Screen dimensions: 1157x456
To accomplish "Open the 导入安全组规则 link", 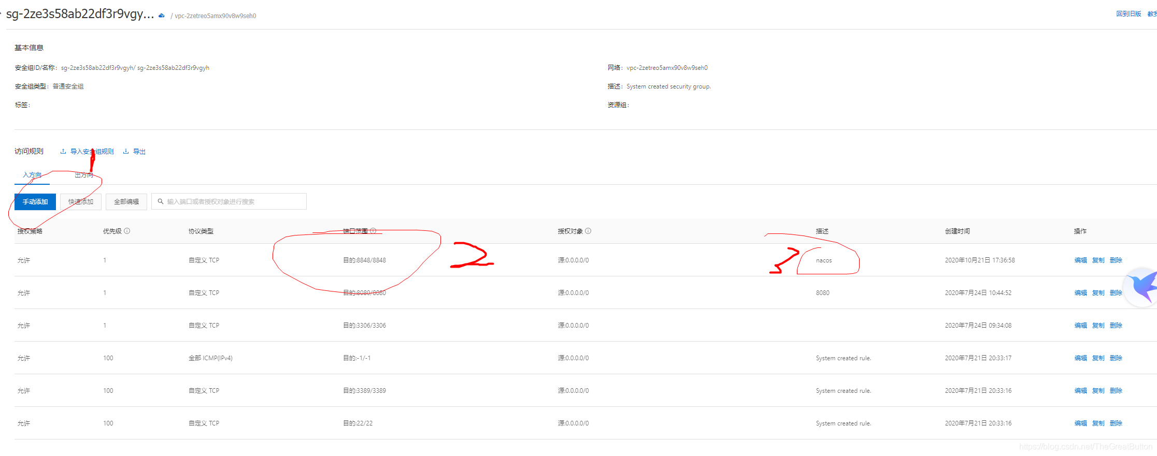I will click(x=92, y=152).
